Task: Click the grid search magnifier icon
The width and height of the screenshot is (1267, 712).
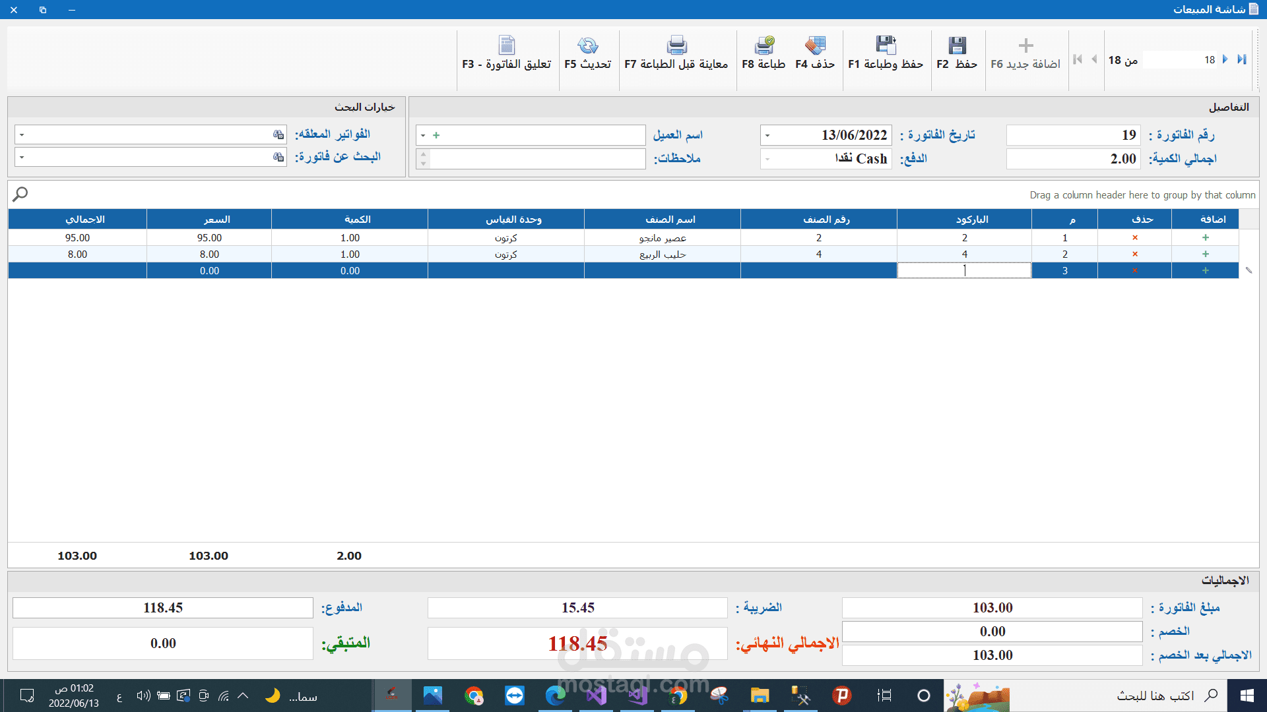Action: pos(20,194)
